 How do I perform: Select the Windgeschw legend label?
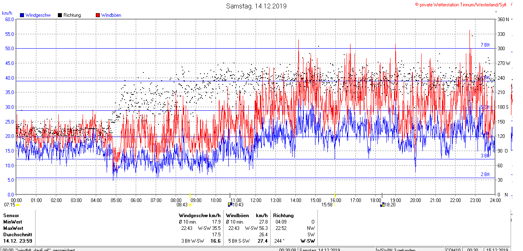(38, 15)
